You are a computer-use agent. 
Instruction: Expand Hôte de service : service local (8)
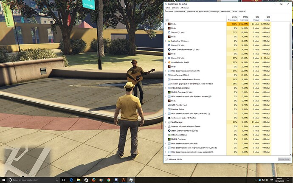coord(165,144)
